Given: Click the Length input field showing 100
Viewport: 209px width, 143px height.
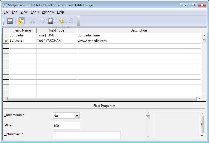Looking at the screenshot, I should (66, 126).
